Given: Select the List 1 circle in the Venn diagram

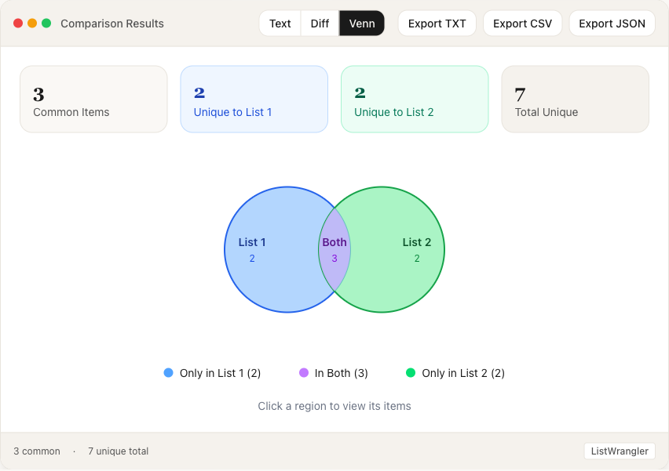Looking at the screenshot, I should coord(271,250).
